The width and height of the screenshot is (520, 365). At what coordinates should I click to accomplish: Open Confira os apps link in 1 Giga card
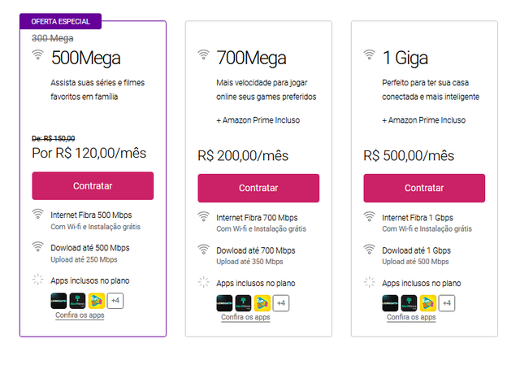(x=411, y=317)
